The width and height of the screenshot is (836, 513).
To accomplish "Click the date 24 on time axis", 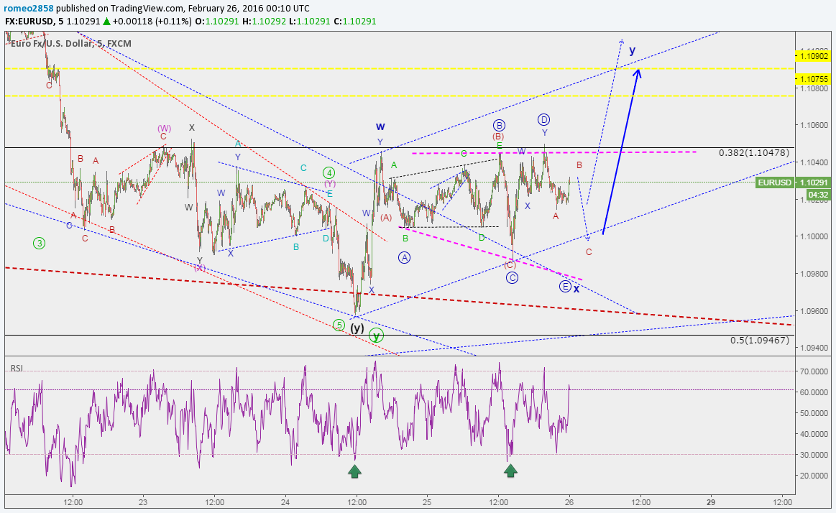I will (x=285, y=502).
